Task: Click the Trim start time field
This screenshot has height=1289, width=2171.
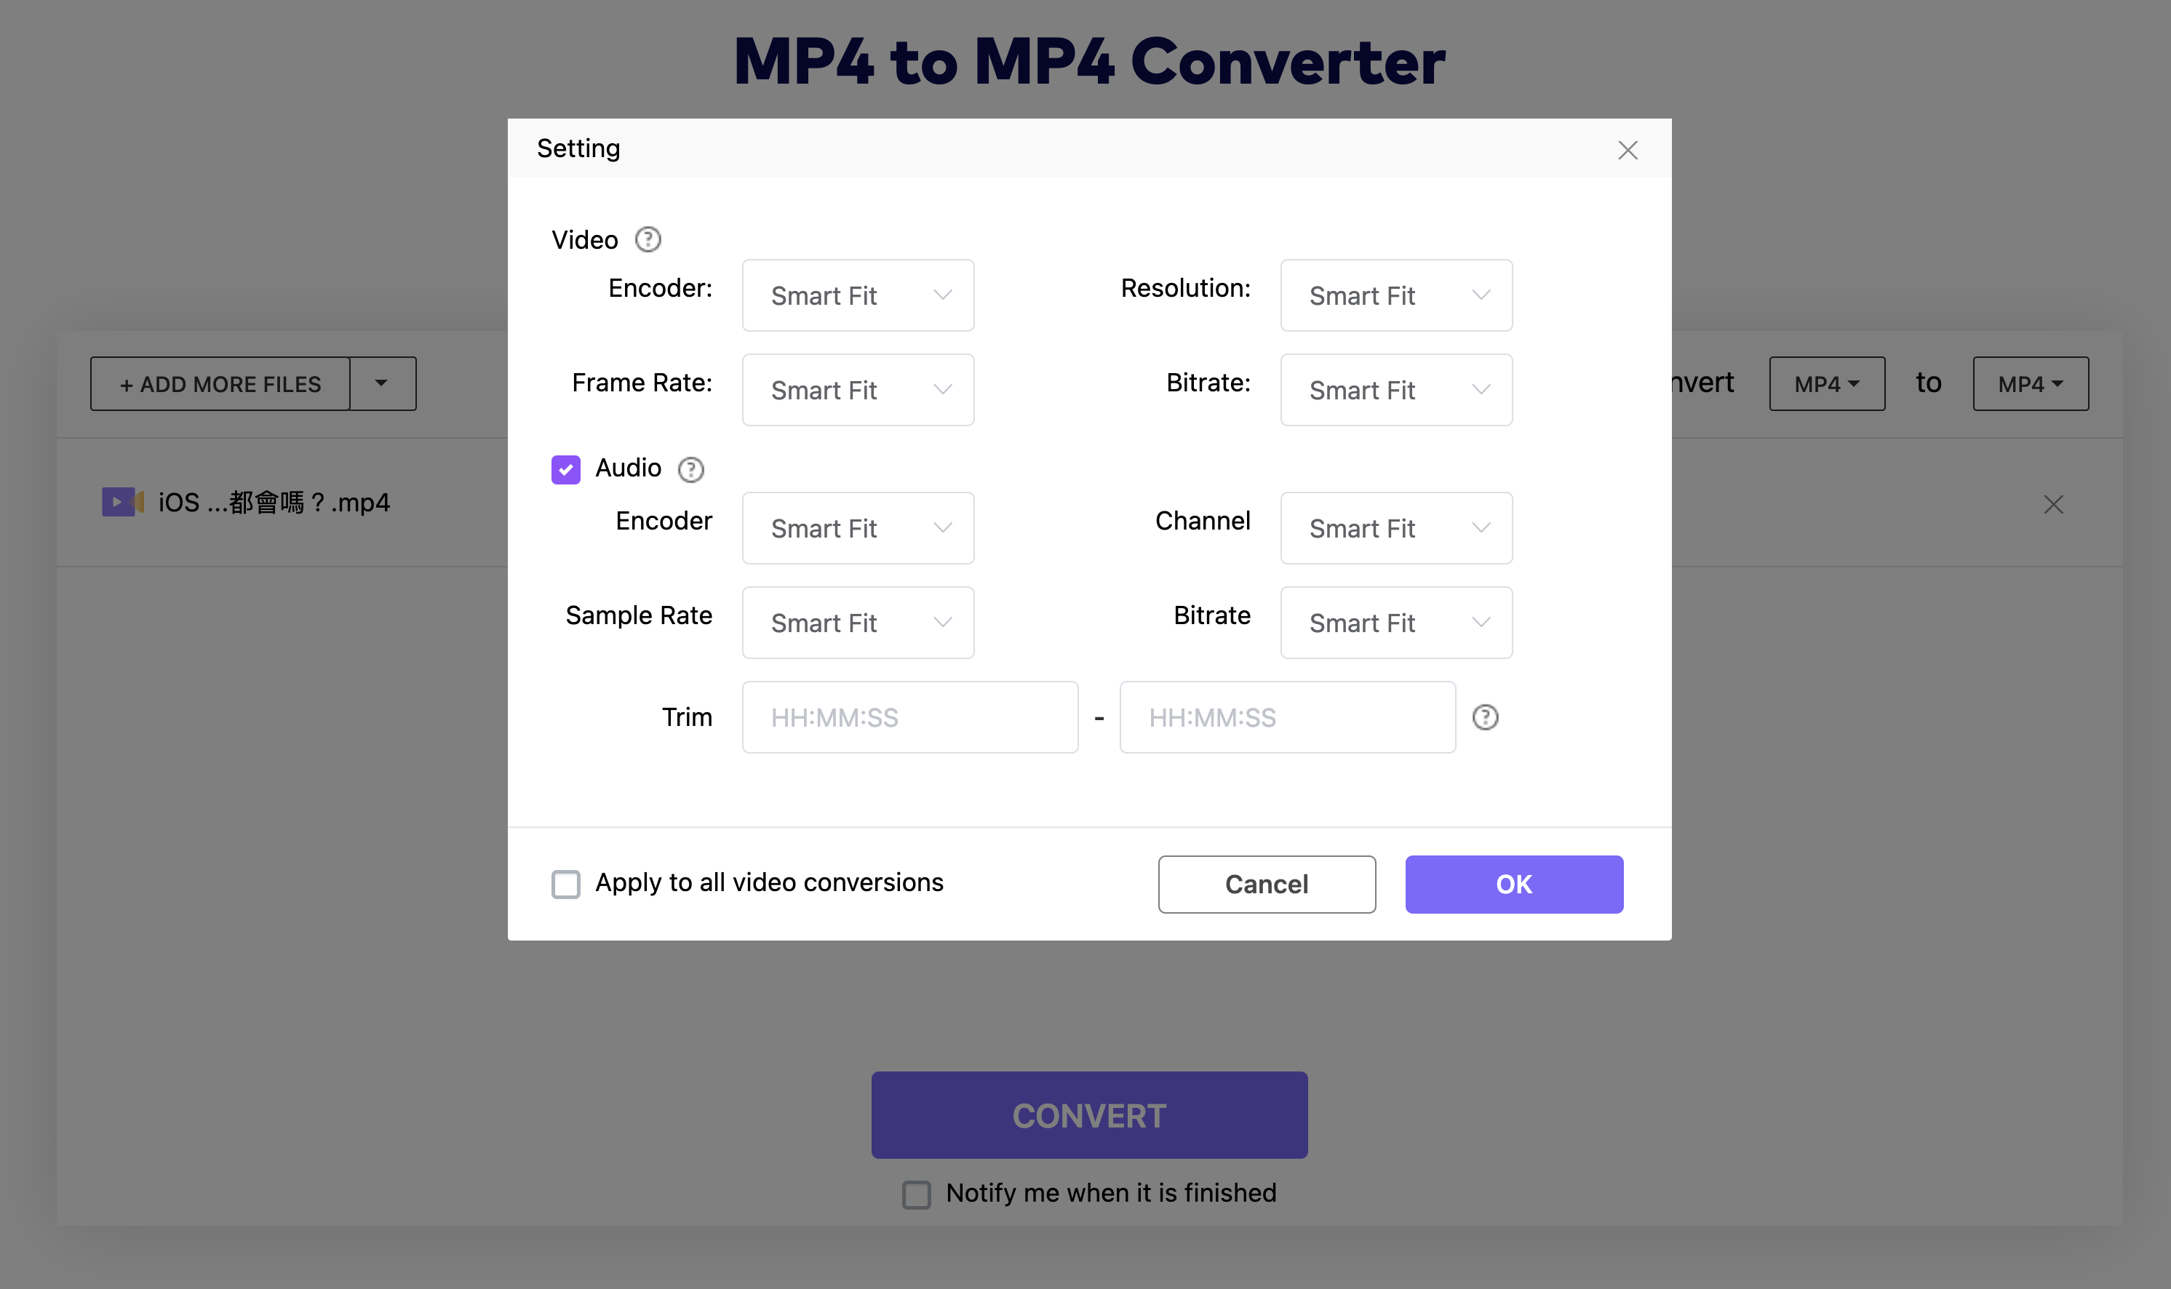Action: [909, 717]
